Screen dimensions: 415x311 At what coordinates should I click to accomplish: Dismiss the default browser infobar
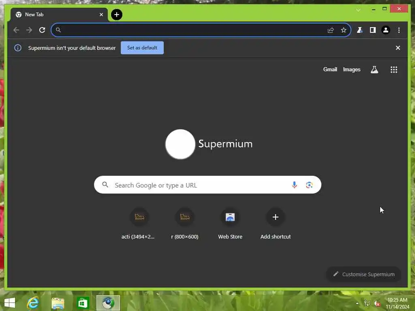(x=398, y=48)
